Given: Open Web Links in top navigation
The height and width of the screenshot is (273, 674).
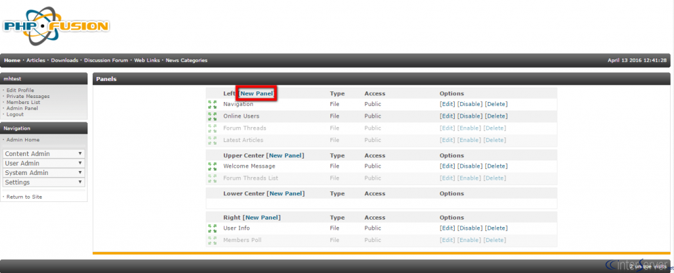Looking at the screenshot, I should point(147,60).
